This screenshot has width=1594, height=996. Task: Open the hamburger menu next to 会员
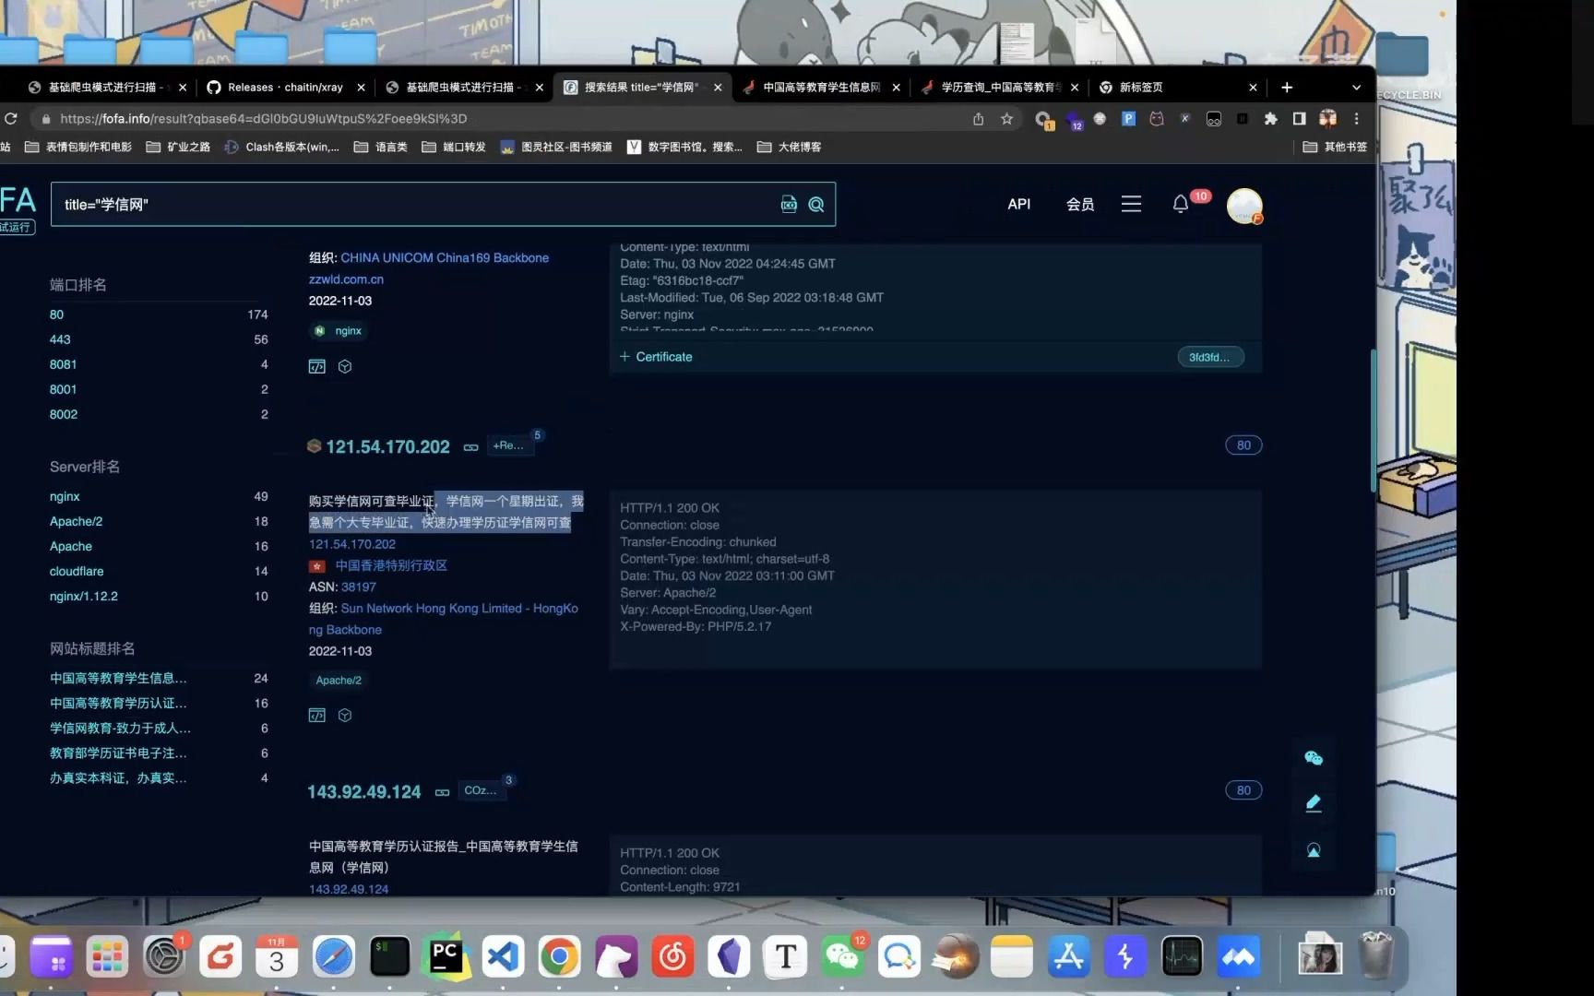tap(1131, 204)
